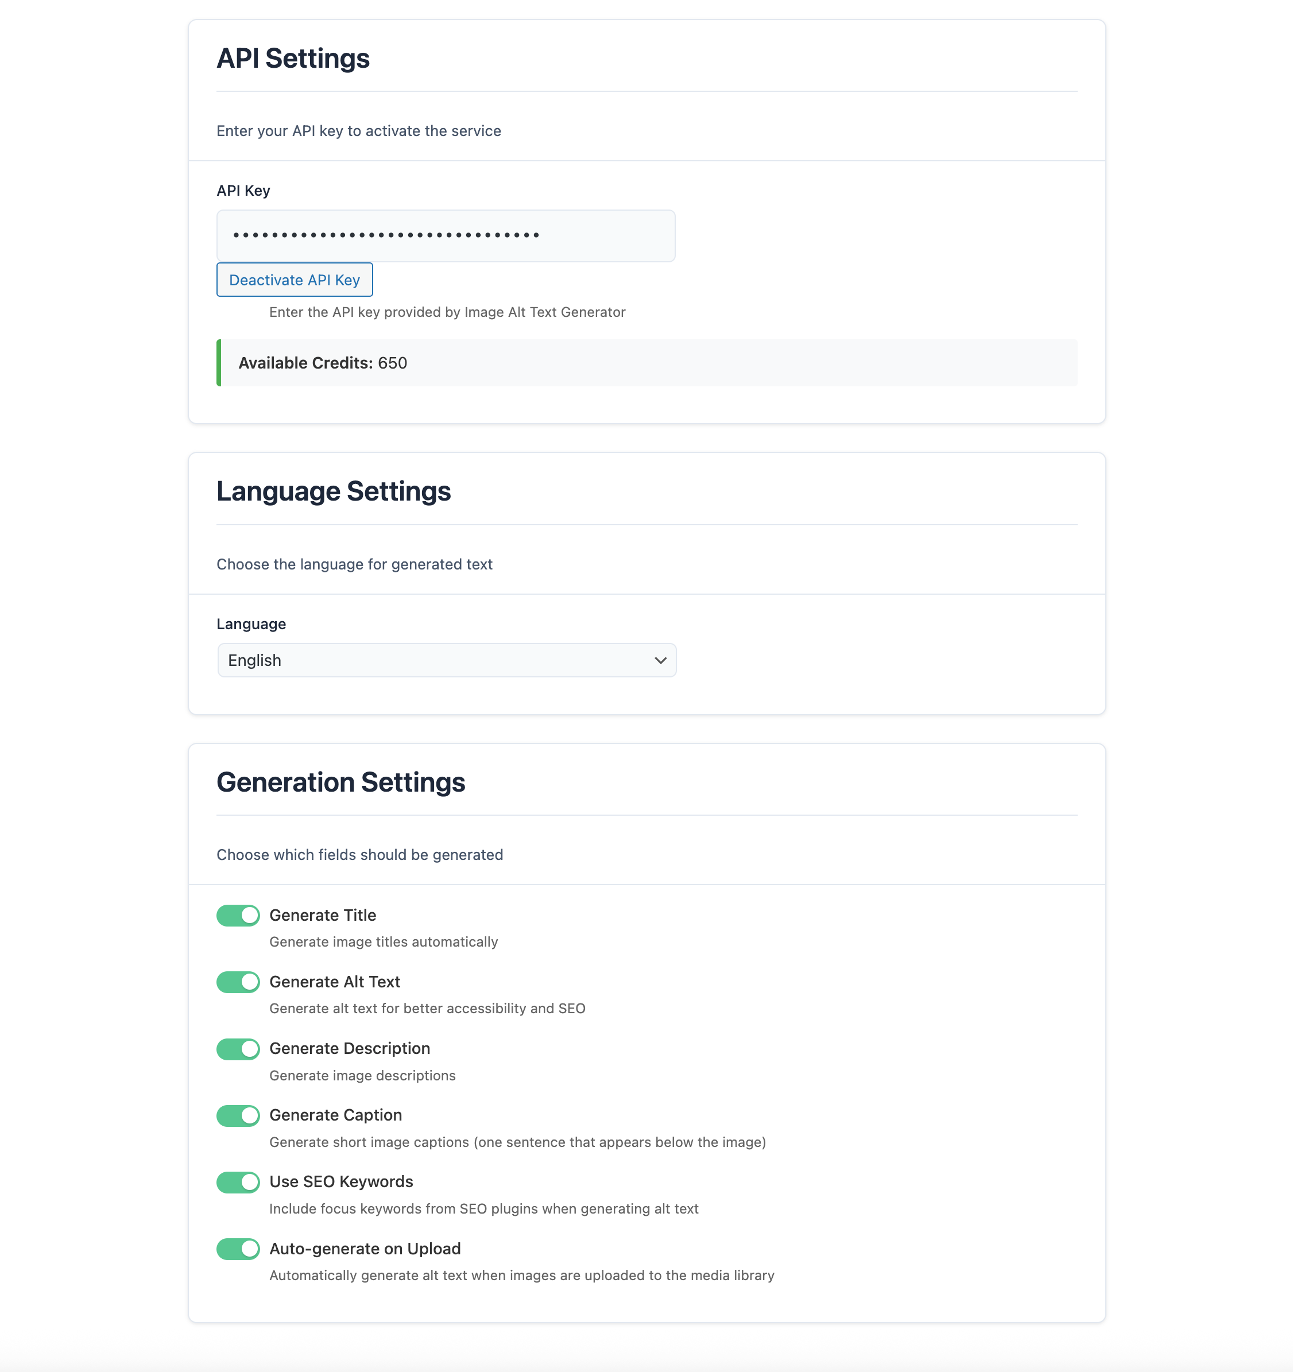Switch off the Generate Caption toggle
This screenshot has width=1293, height=1372.
click(238, 1115)
